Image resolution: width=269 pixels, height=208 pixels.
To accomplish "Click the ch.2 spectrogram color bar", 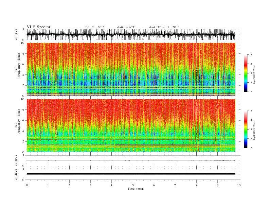I will [x=246, y=129].
